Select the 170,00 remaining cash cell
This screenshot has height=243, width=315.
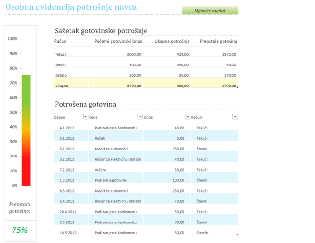tap(230, 75)
